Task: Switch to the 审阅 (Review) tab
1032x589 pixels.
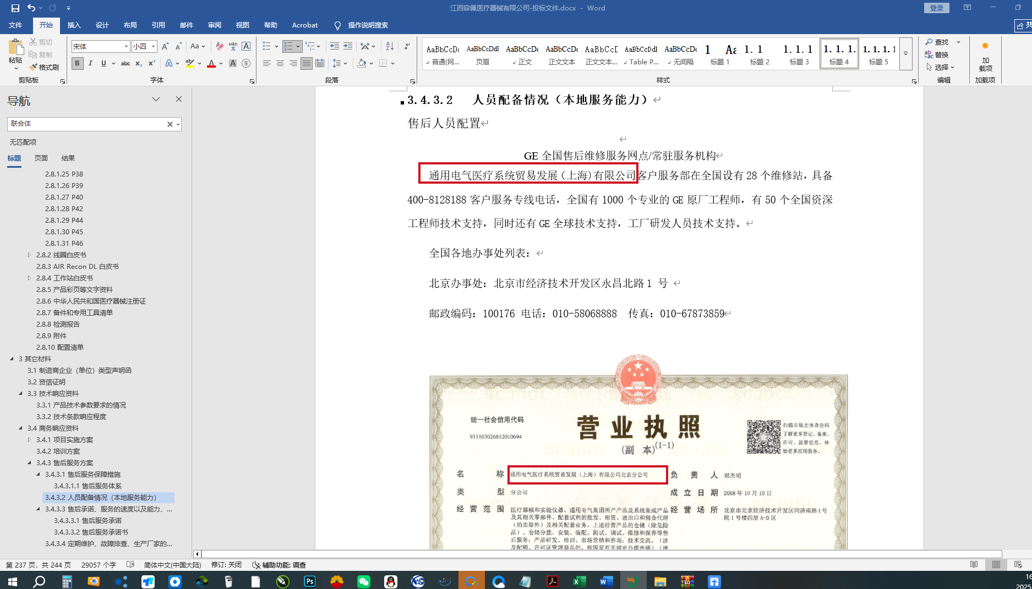Action: pyautogui.click(x=215, y=25)
